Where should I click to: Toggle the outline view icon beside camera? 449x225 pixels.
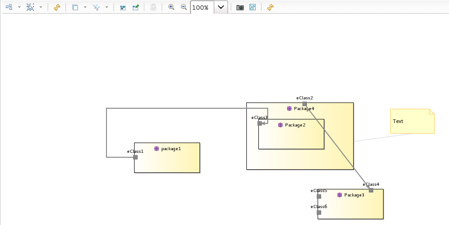point(253,7)
